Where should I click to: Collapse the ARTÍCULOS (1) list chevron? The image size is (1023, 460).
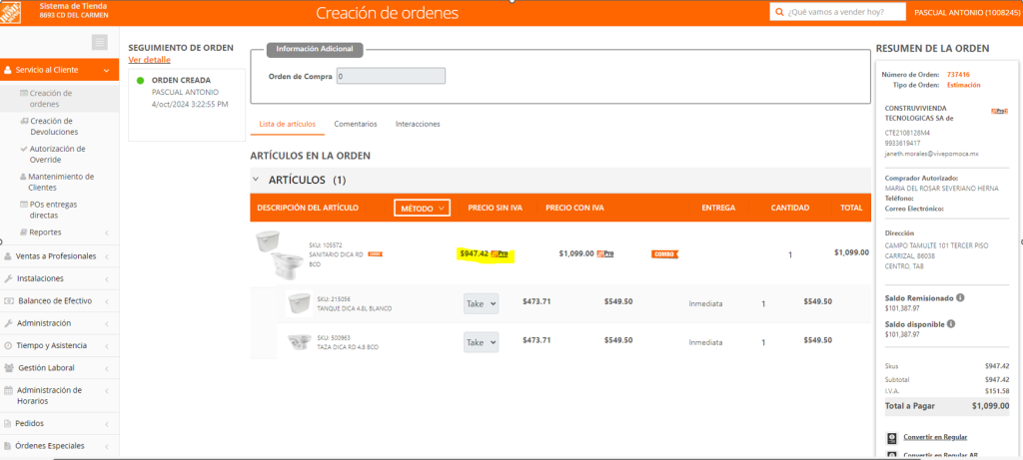(256, 180)
